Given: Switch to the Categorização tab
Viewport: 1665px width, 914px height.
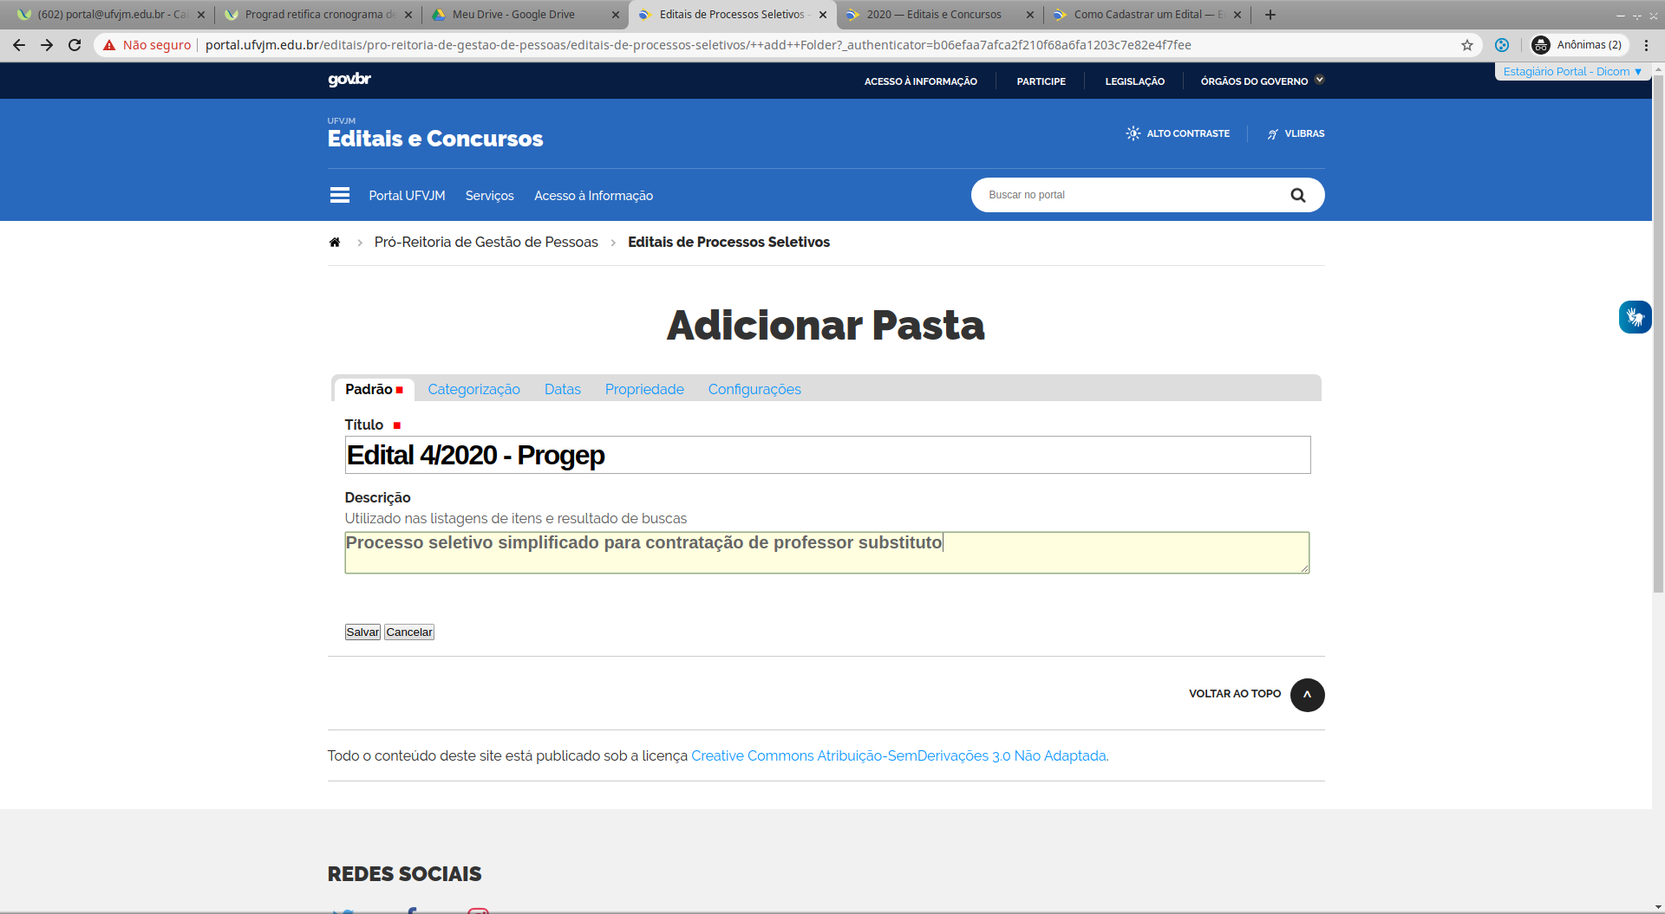Looking at the screenshot, I should pos(473,389).
